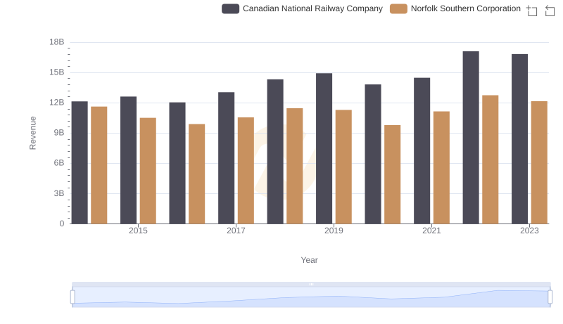The width and height of the screenshot is (563, 324).
Task: Click Canadian National bar for 2018
Action: click(x=275, y=152)
